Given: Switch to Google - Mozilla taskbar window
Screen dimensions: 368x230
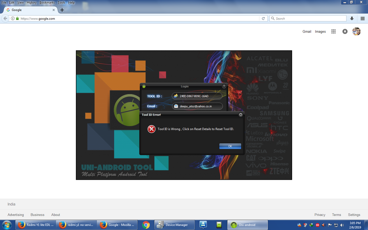Looking at the screenshot, I should coord(117,225).
